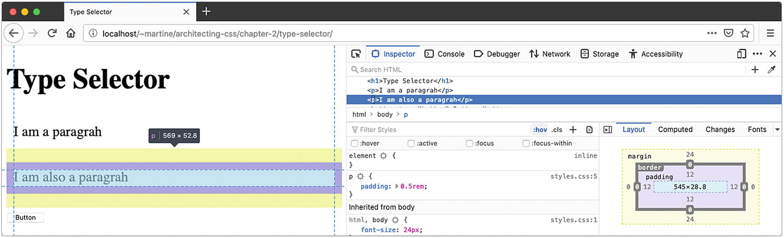Focus the Search HTML field
This screenshot has height=238, width=784.
coord(545,69)
